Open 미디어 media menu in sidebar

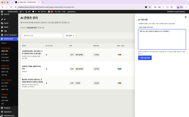pos(6,23)
